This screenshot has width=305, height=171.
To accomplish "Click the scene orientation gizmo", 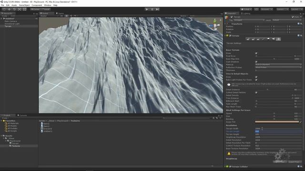I will click(215, 25).
